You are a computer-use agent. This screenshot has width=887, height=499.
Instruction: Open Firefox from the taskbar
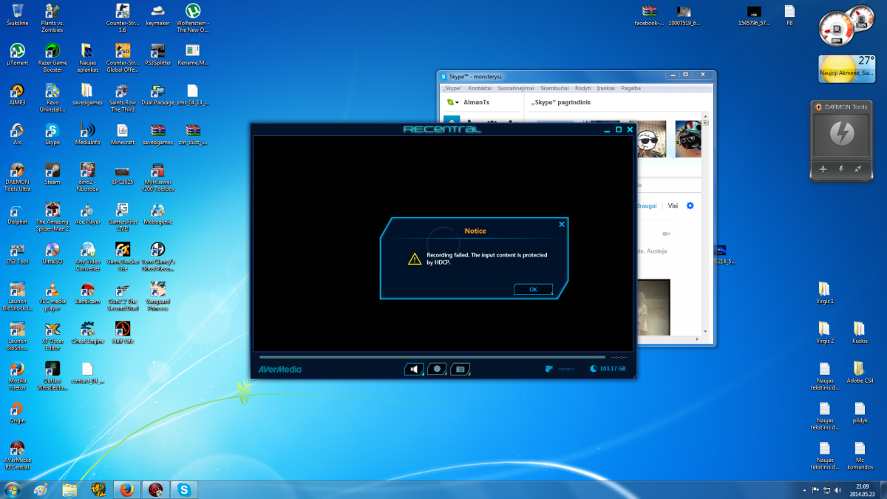126,489
